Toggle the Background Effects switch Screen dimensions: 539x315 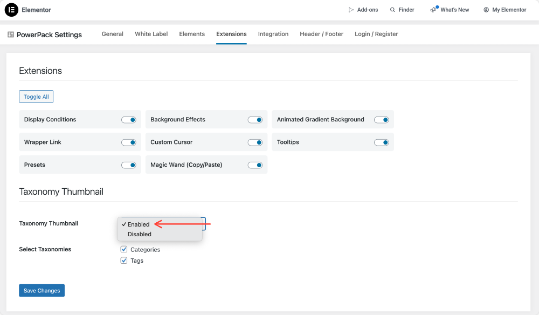255,120
